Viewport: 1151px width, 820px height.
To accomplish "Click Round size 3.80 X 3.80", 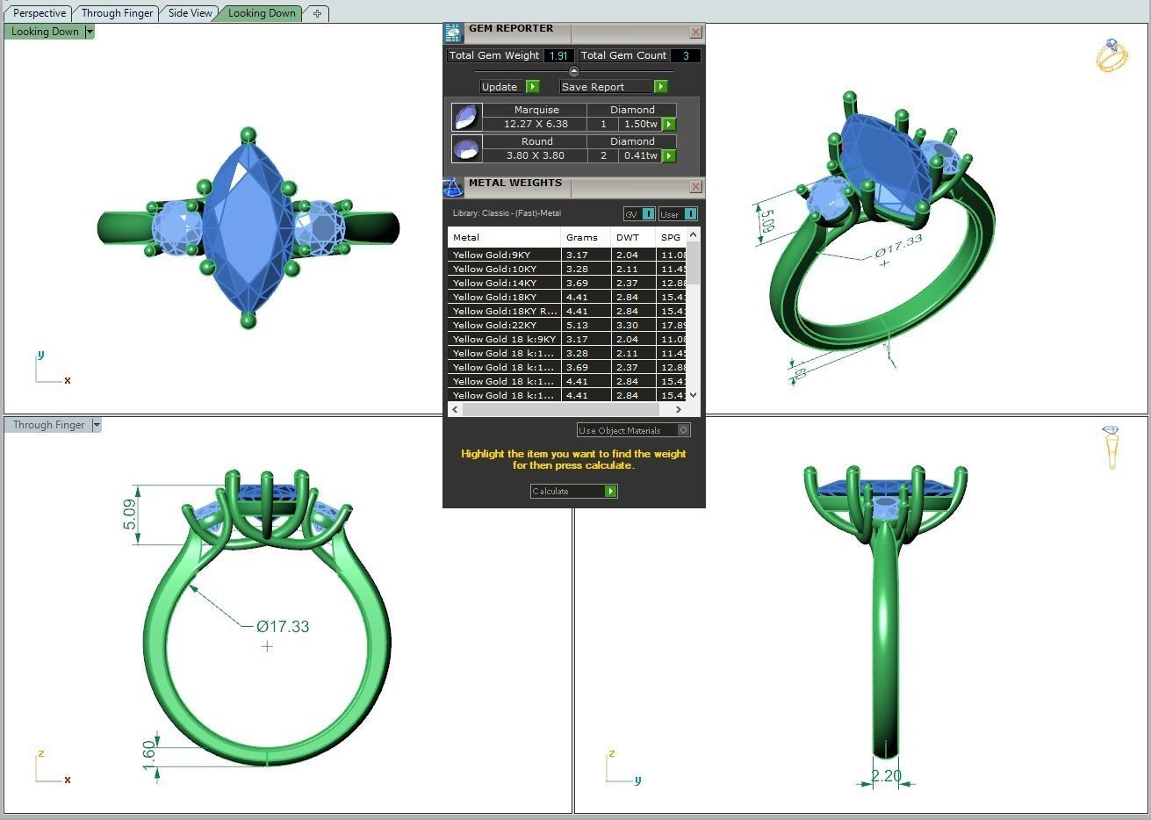I will click(536, 155).
